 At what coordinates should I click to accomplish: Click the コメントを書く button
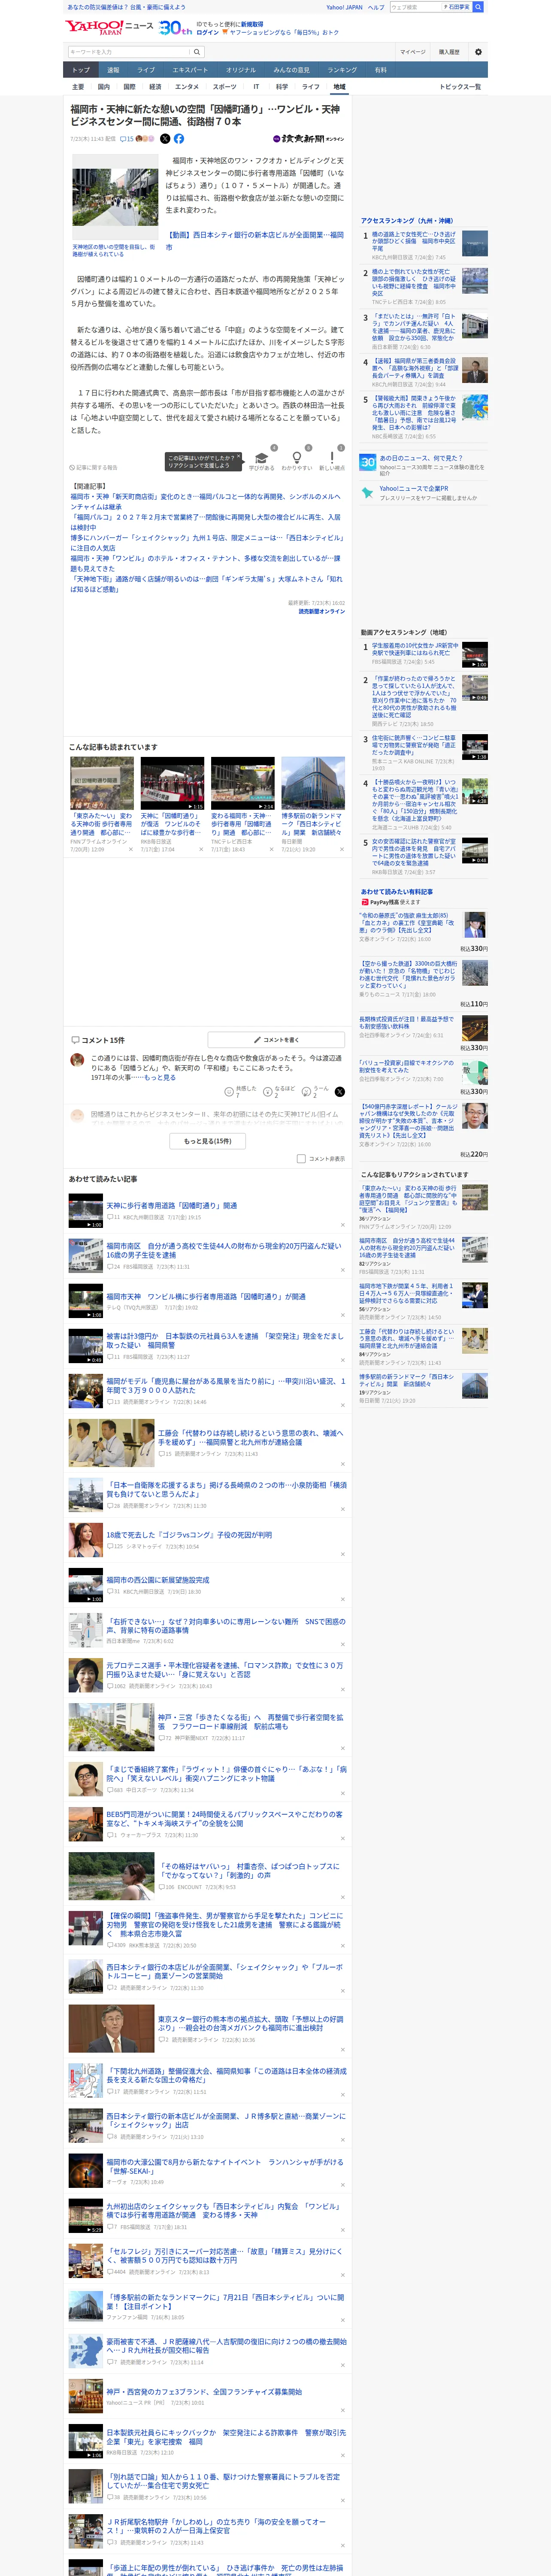point(276,1039)
